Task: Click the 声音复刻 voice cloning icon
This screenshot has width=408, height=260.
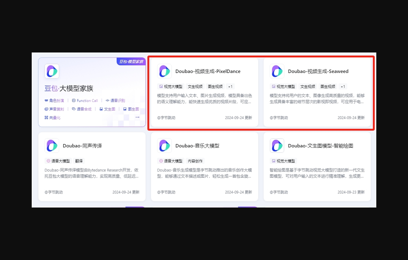Action: [x=46, y=109]
